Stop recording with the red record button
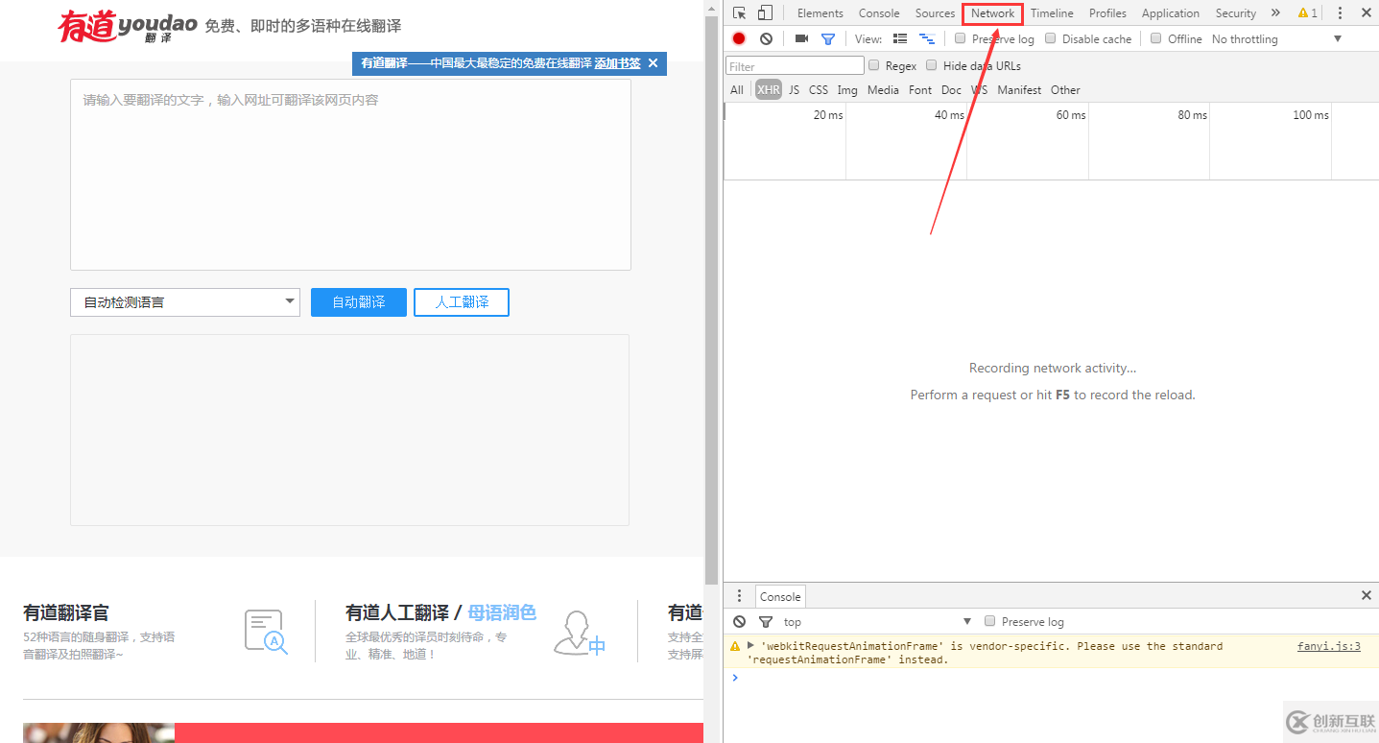The image size is (1379, 743). (739, 39)
